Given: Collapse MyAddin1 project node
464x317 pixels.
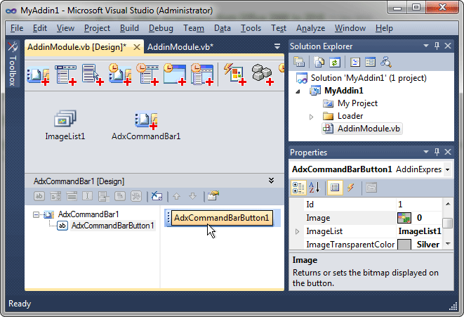Looking at the screenshot, I should point(298,91).
